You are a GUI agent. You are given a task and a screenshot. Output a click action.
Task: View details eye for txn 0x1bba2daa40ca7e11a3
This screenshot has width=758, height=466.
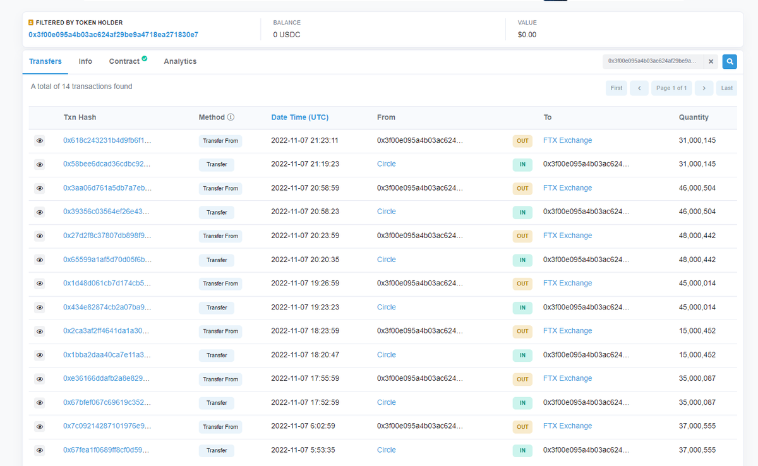pyautogui.click(x=40, y=355)
